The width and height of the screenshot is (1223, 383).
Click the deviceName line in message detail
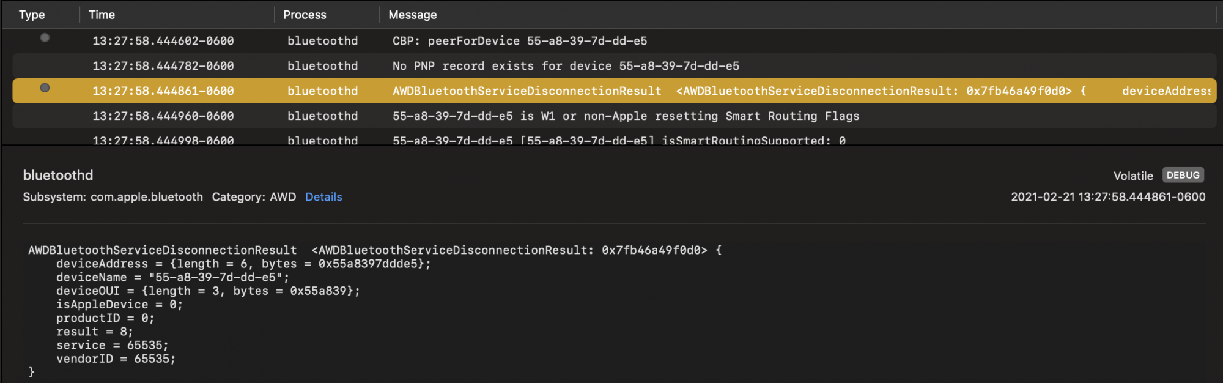coord(173,277)
